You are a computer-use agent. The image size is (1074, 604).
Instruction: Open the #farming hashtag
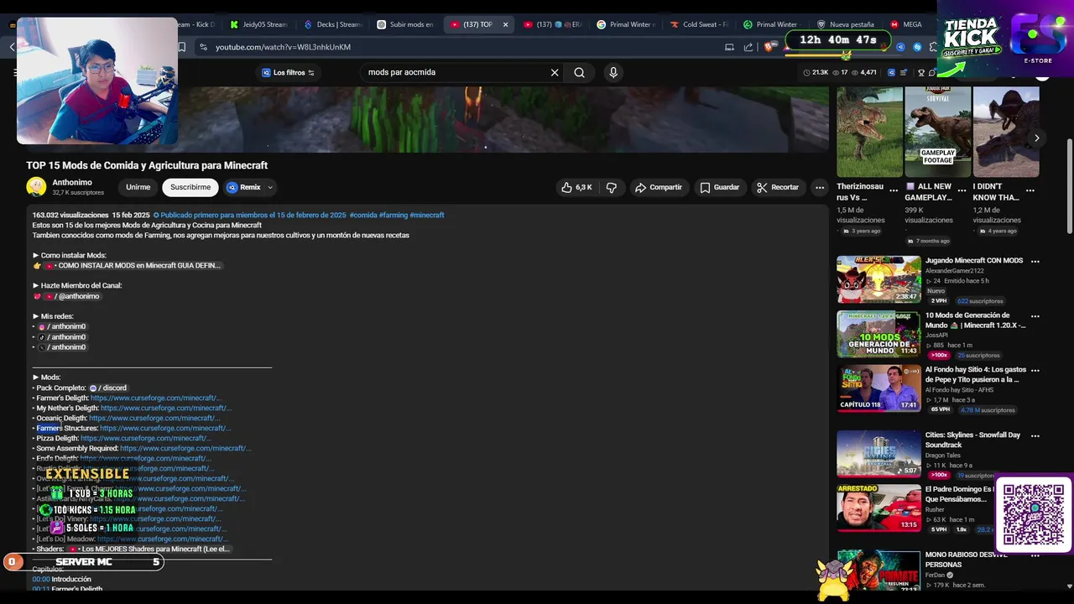(x=394, y=215)
